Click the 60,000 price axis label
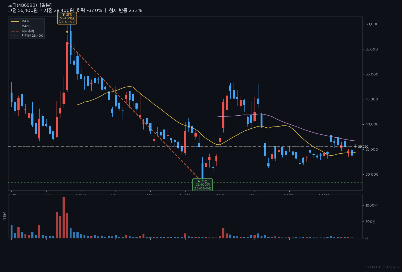This screenshot has width=402, height=272. 372,24
